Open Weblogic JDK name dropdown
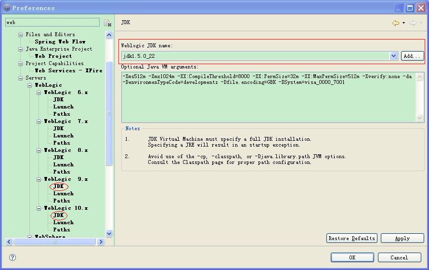Image resolution: width=429 pixels, height=270 pixels. 393,56
